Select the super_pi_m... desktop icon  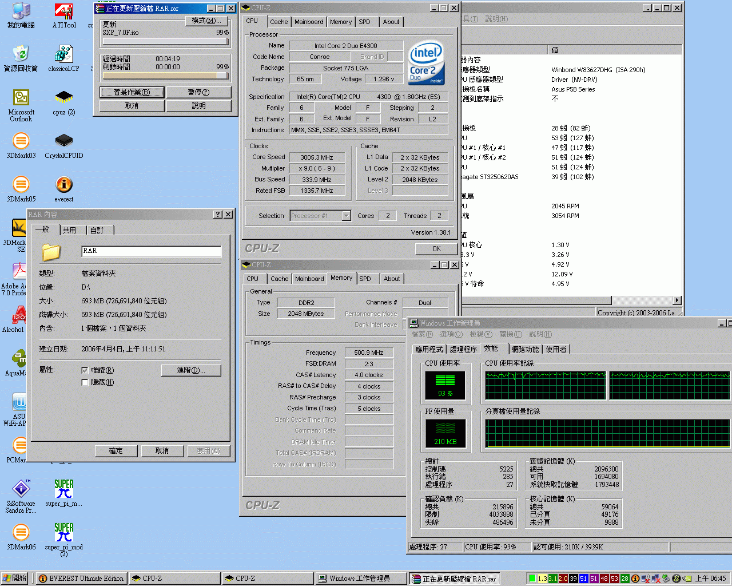coord(64,493)
